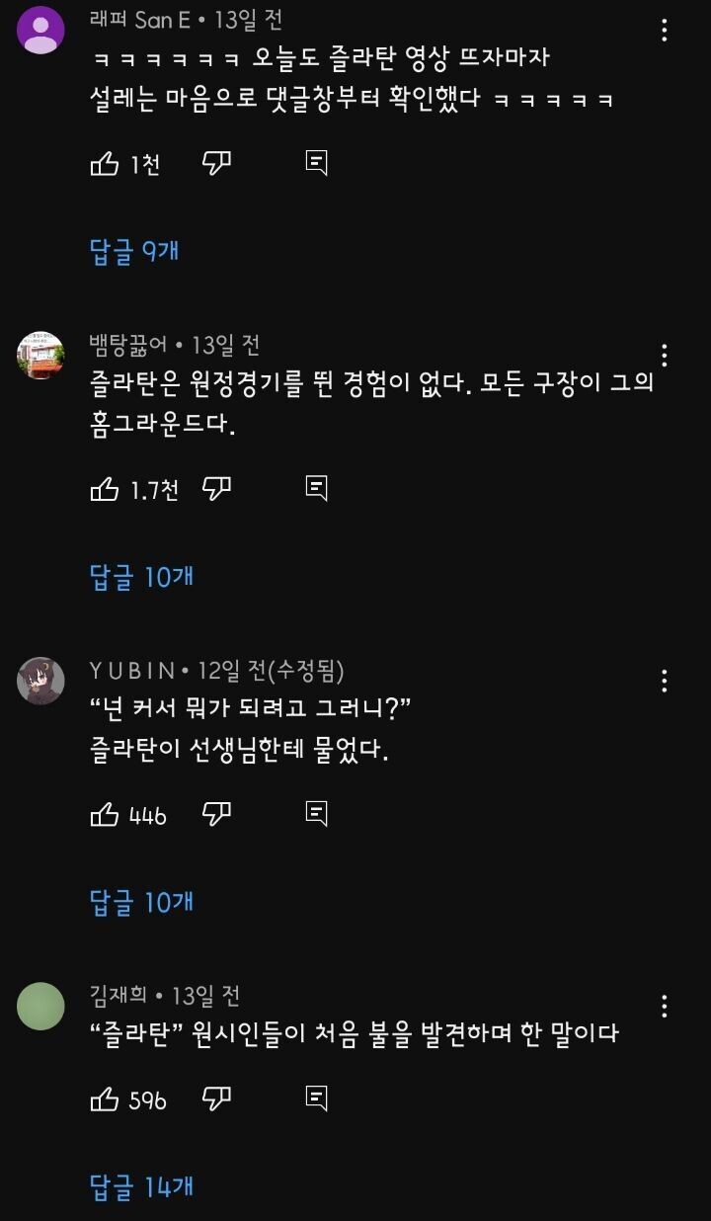Reply to the 뱀탕끓어 comment
This screenshot has width=711, height=1221.
click(x=316, y=489)
